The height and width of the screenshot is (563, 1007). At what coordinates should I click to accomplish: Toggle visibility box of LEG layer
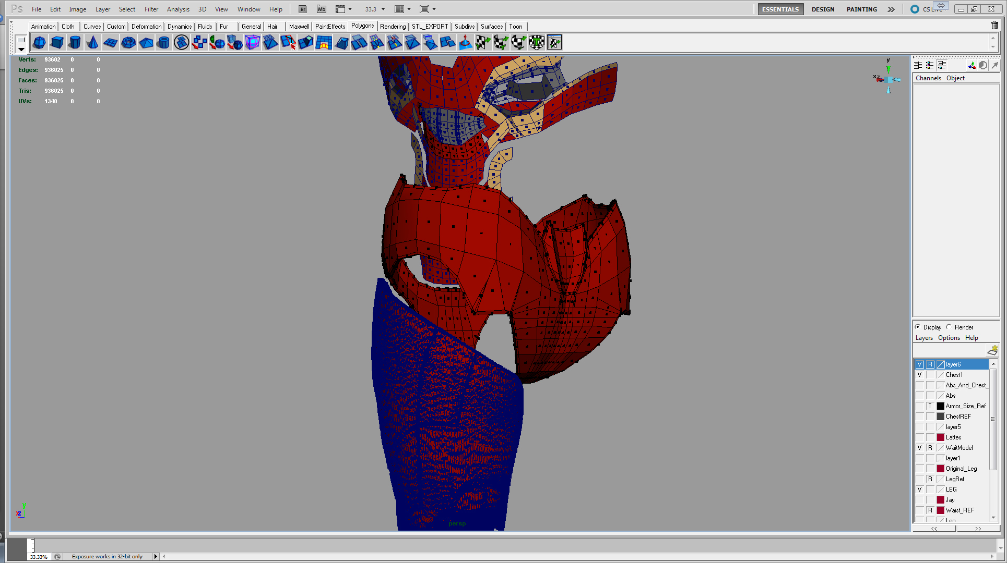tap(920, 489)
